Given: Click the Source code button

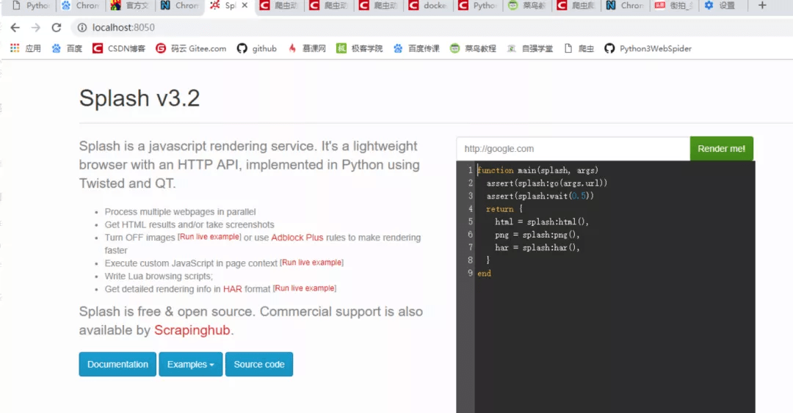Looking at the screenshot, I should point(259,365).
